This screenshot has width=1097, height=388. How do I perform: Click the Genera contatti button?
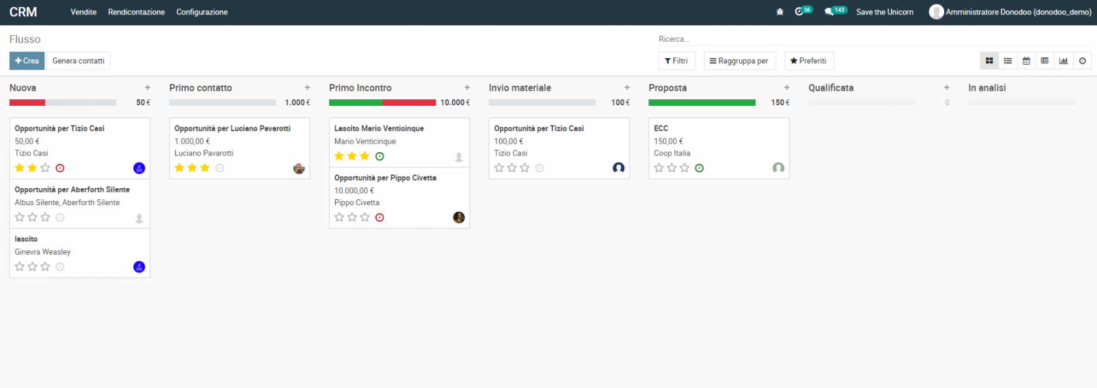[78, 61]
